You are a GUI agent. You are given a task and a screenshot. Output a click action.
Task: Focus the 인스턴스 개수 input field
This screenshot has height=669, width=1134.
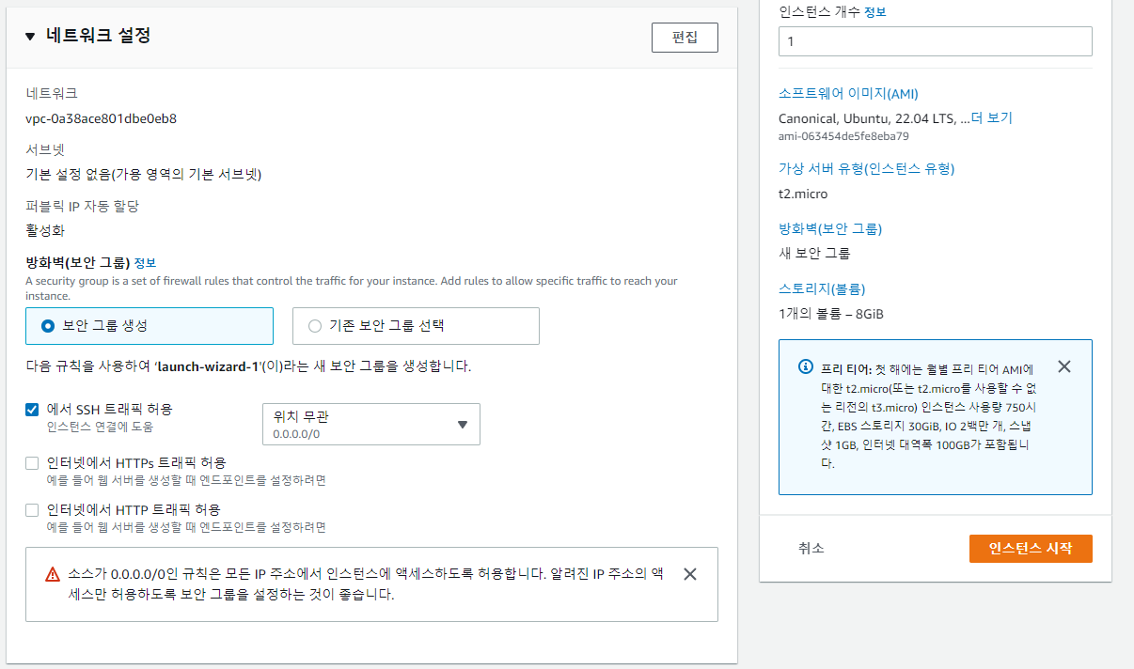click(936, 41)
